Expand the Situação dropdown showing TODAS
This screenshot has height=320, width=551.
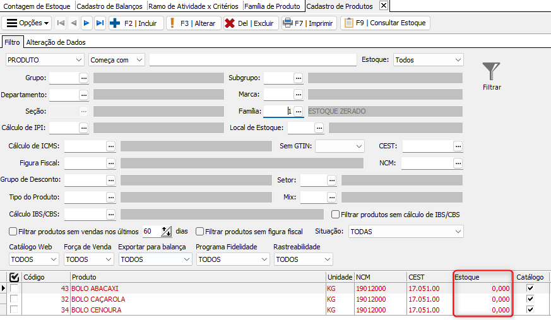405,232
